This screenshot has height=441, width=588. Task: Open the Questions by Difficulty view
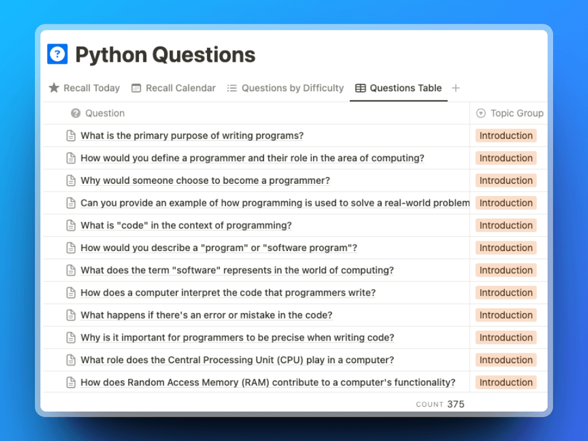click(x=292, y=88)
